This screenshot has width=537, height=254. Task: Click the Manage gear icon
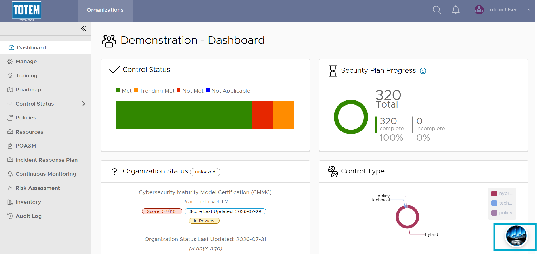pyautogui.click(x=10, y=62)
